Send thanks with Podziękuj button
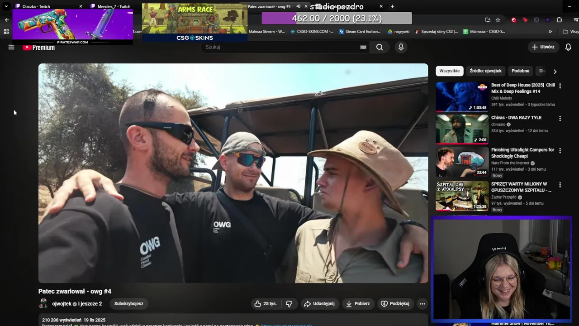 [395, 304]
